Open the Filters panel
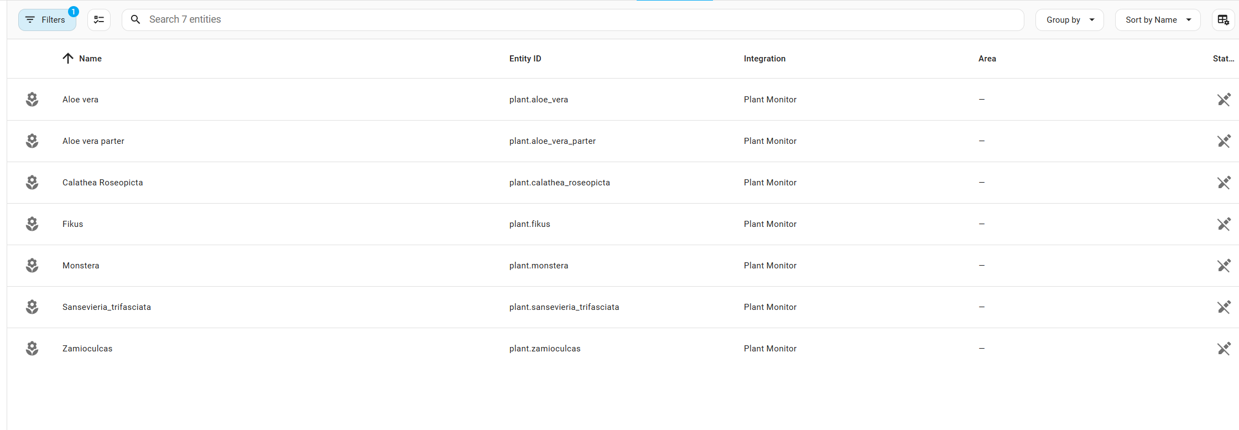 (x=47, y=20)
